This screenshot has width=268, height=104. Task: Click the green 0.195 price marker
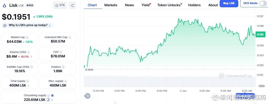[x=260, y=34]
